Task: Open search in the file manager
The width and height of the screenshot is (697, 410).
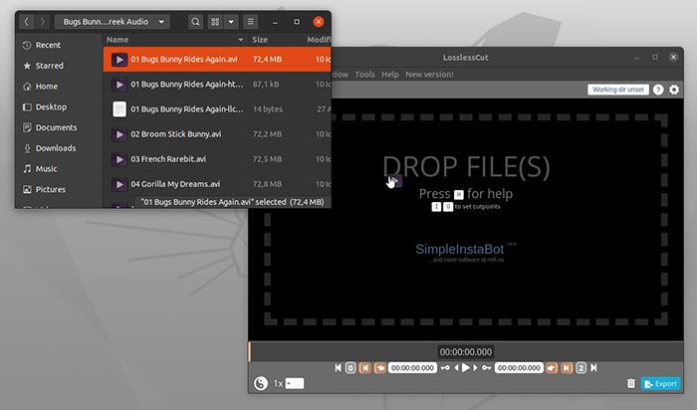Action: tap(195, 21)
